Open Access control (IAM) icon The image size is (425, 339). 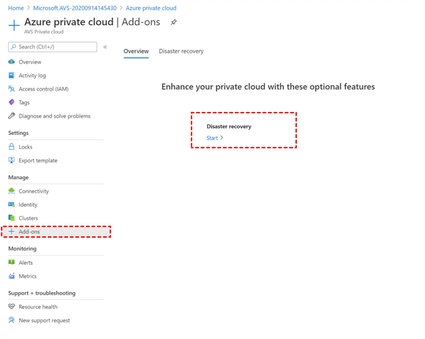(12, 89)
